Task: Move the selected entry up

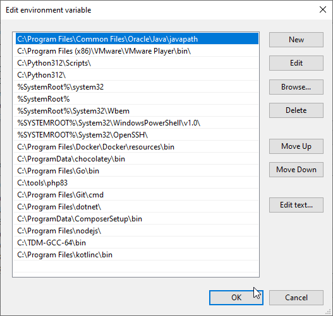Action: (x=296, y=146)
